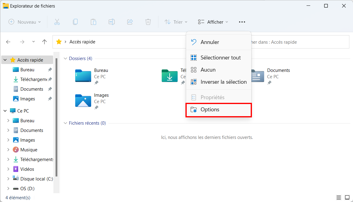Screen dimensions: 353x202
Task: Click the Delete trash can icon
Action: coord(148,22)
